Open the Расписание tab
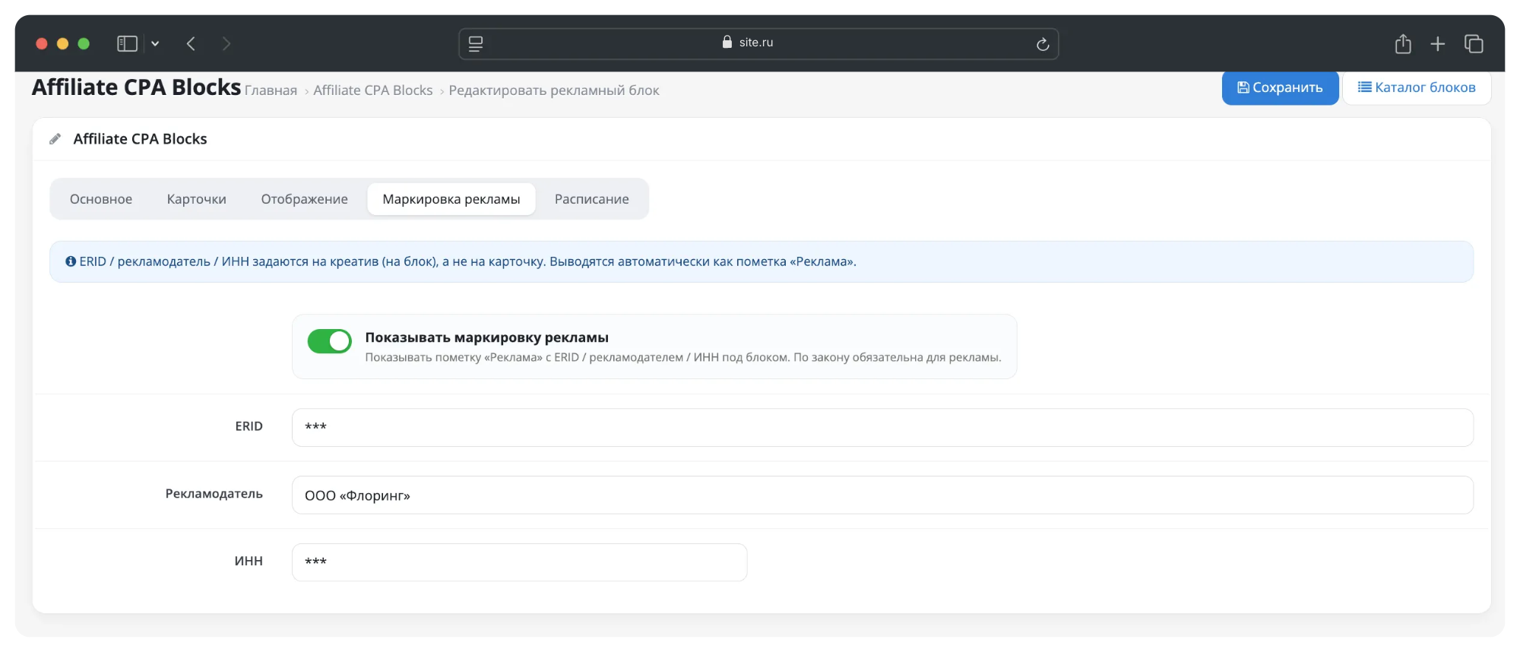1520x652 pixels. [592, 199]
